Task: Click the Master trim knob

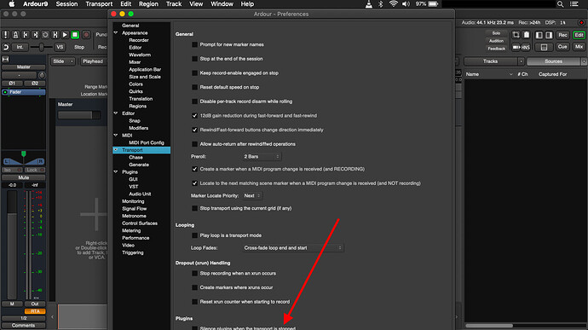Action: [42, 75]
